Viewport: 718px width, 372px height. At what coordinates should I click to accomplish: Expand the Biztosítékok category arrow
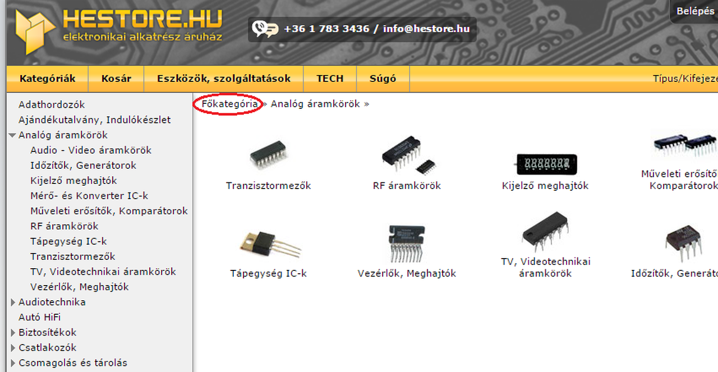tap(13, 332)
